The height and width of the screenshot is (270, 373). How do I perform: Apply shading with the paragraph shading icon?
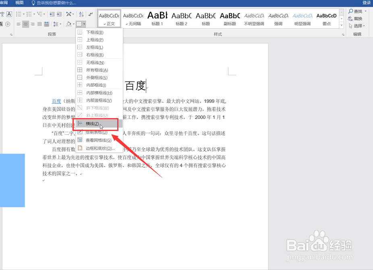point(68,23)
